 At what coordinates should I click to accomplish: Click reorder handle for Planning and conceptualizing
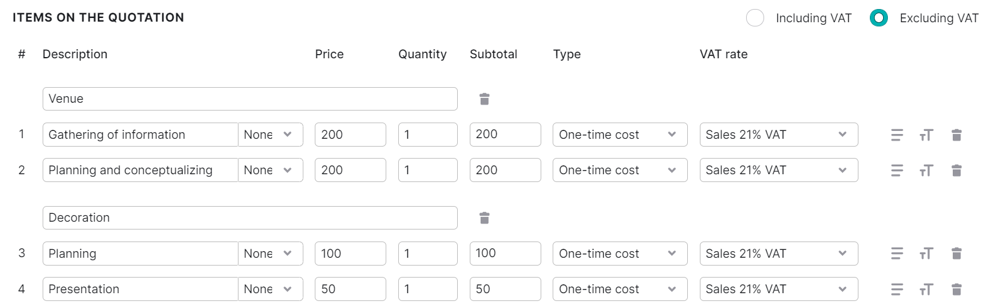click(x=897, y=171)
